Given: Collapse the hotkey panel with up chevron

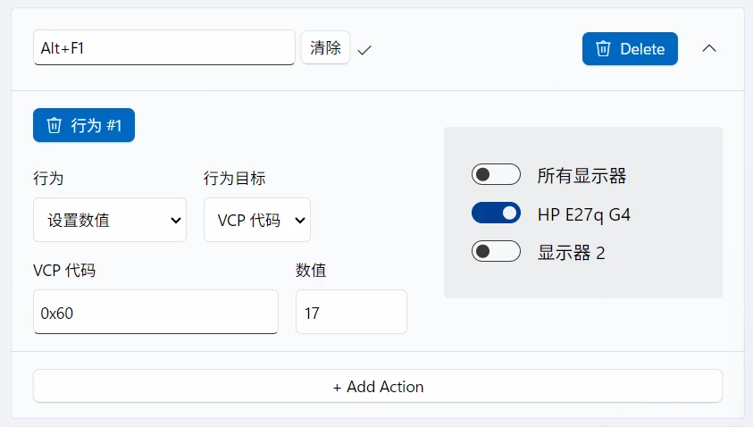Looking at the screenshot, I should [709, 48].
